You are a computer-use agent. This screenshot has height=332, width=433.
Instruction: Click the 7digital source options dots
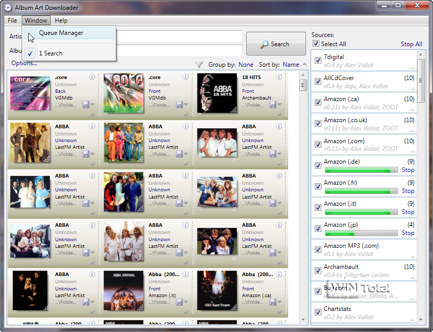(x=412, y=68)
